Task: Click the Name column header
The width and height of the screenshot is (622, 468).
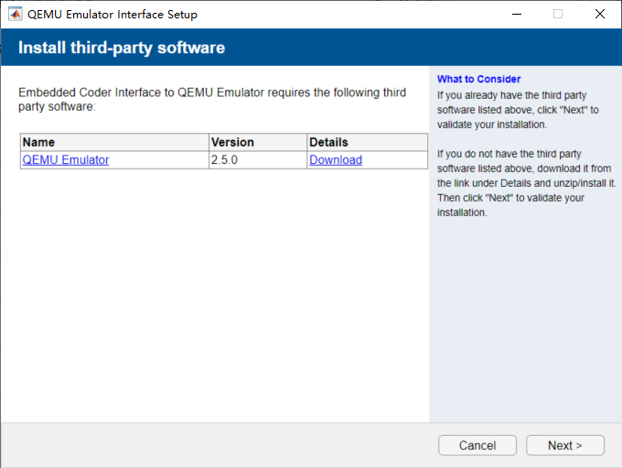Action: pos(114,142)
